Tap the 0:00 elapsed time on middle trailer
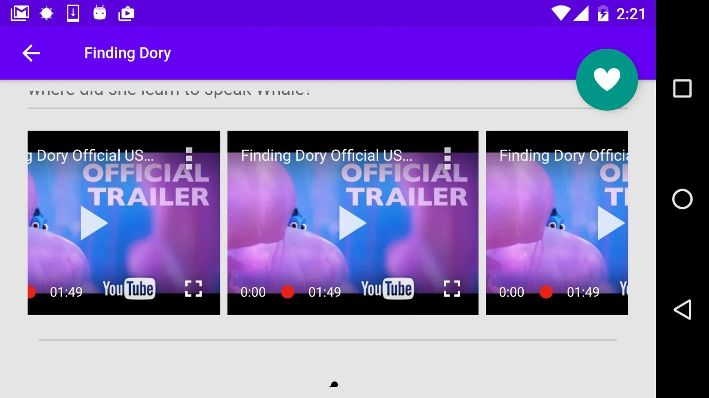709x398 pixels. pos(253,292)
